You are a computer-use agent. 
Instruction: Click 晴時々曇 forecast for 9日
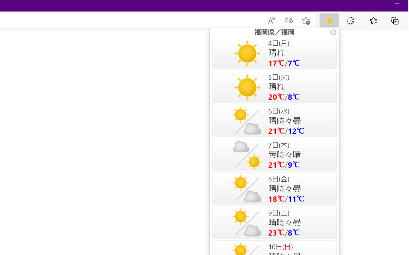tap(285, 222)
